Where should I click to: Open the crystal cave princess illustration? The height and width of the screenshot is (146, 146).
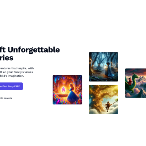(x=68, y=90)
